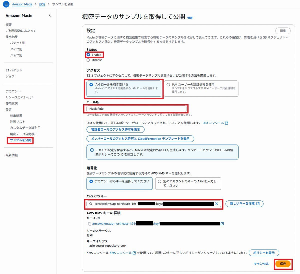
Task: Select アカウントからキーを選択してください option
Action: click(x=119, y=183)
